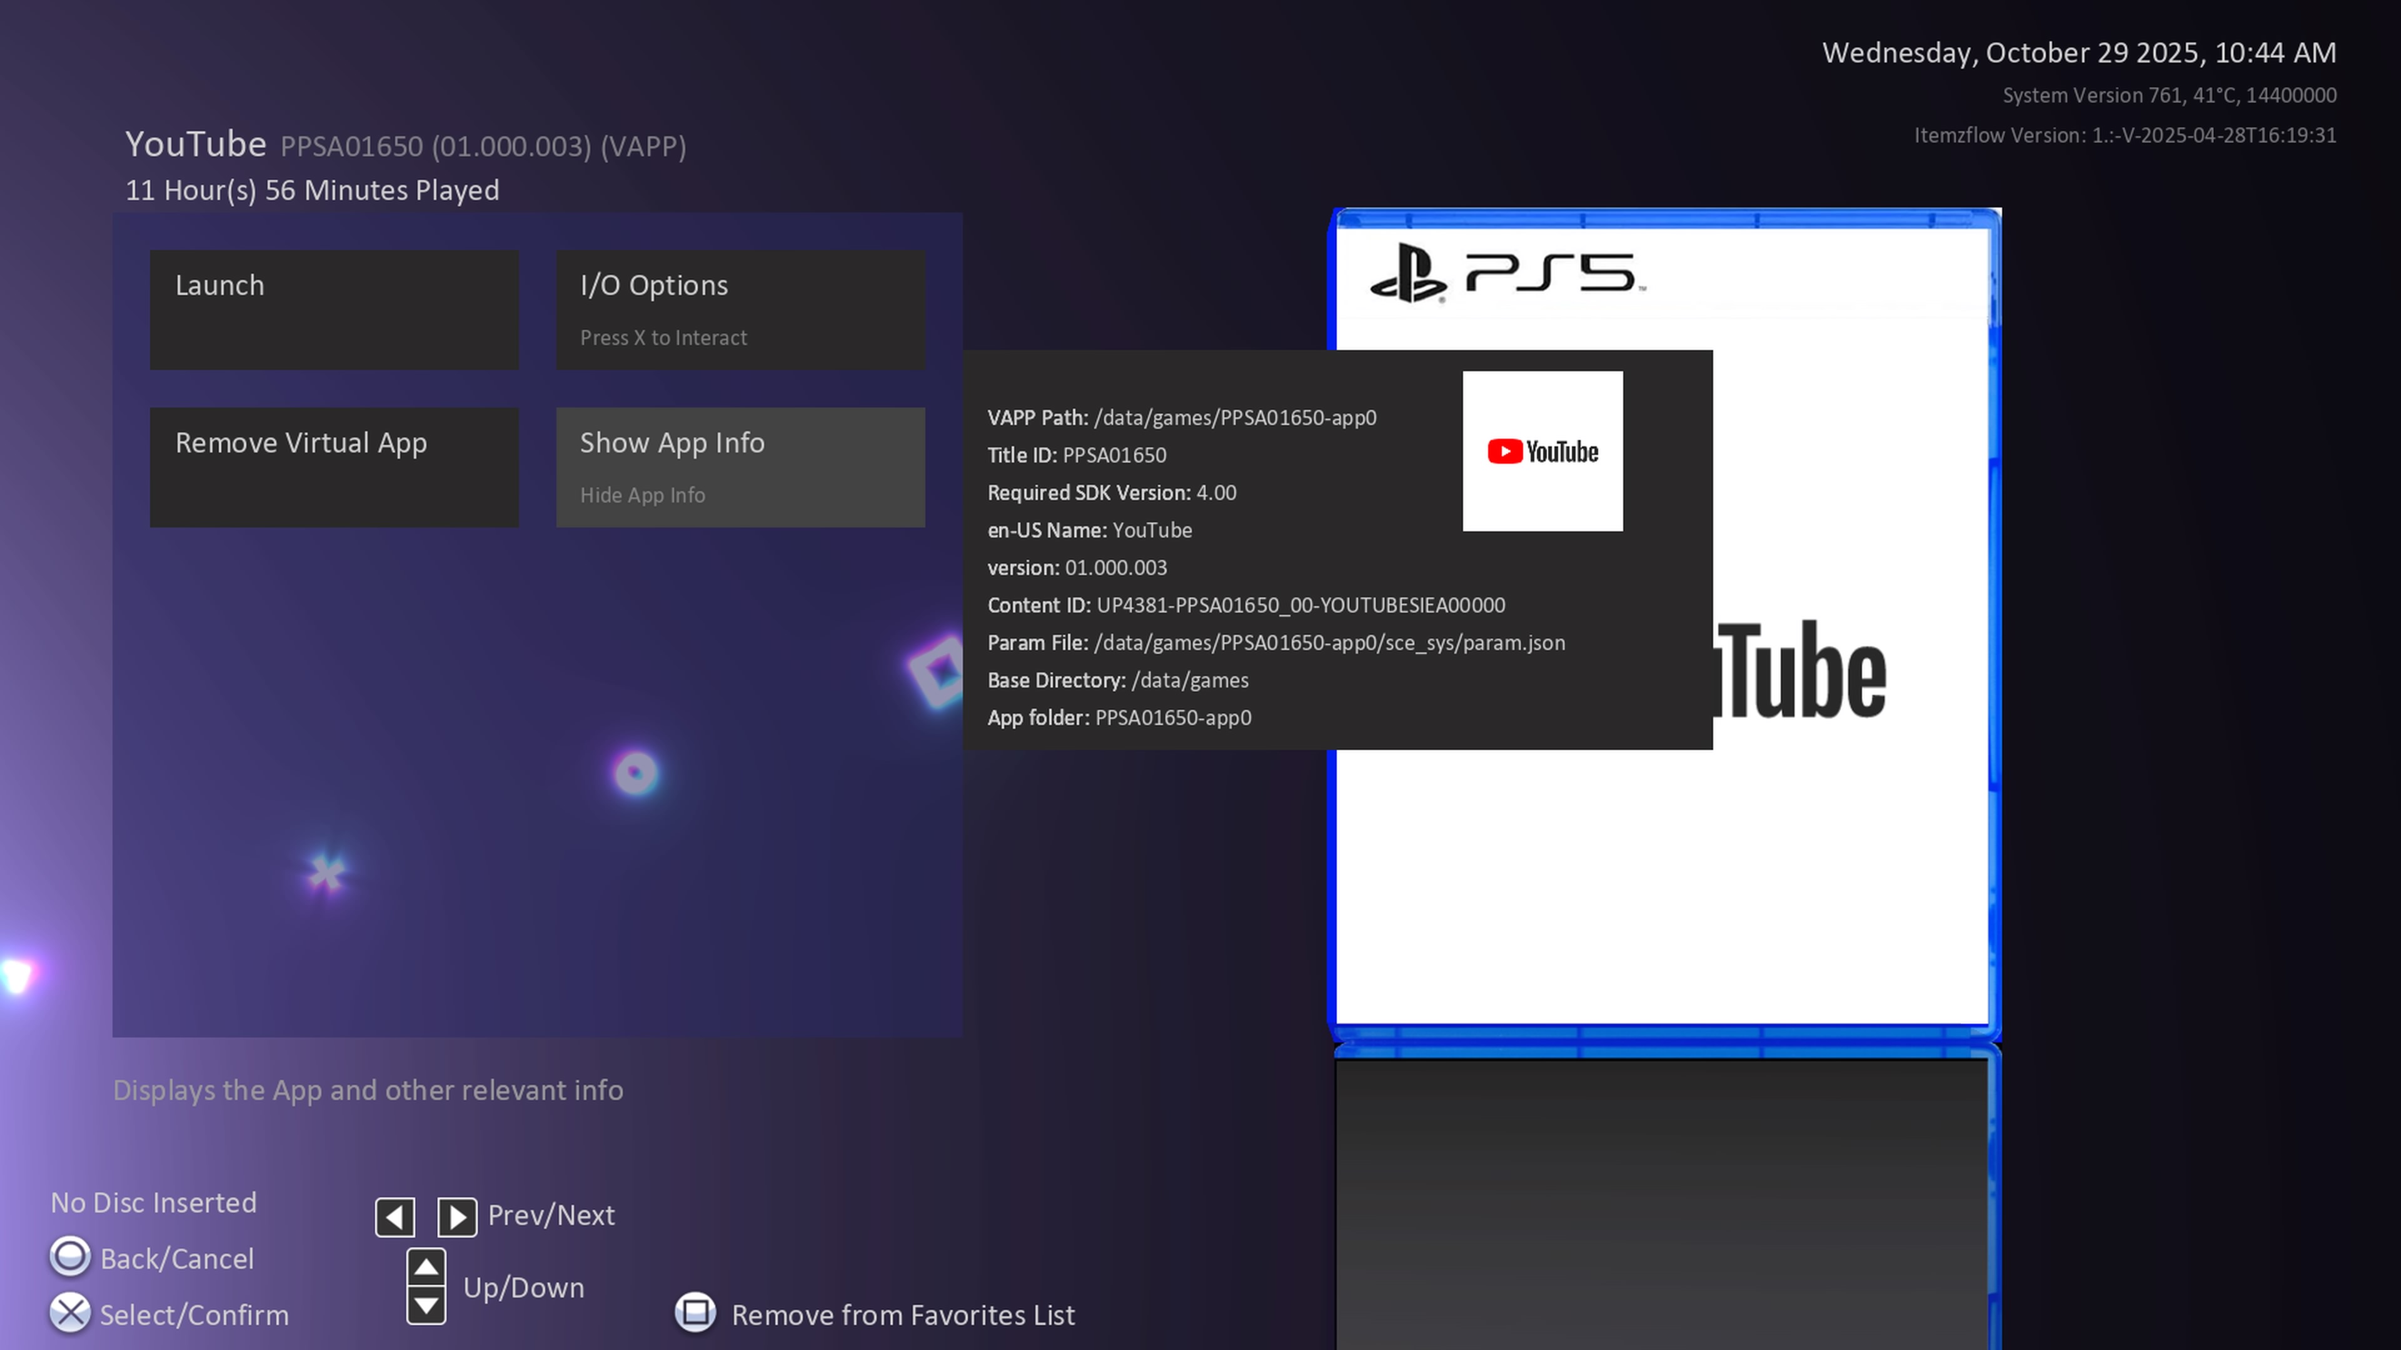The width and height of the screenshot is (2401, 1350).
Task: Toggle the Show App Info option
Action: (741, 467)
